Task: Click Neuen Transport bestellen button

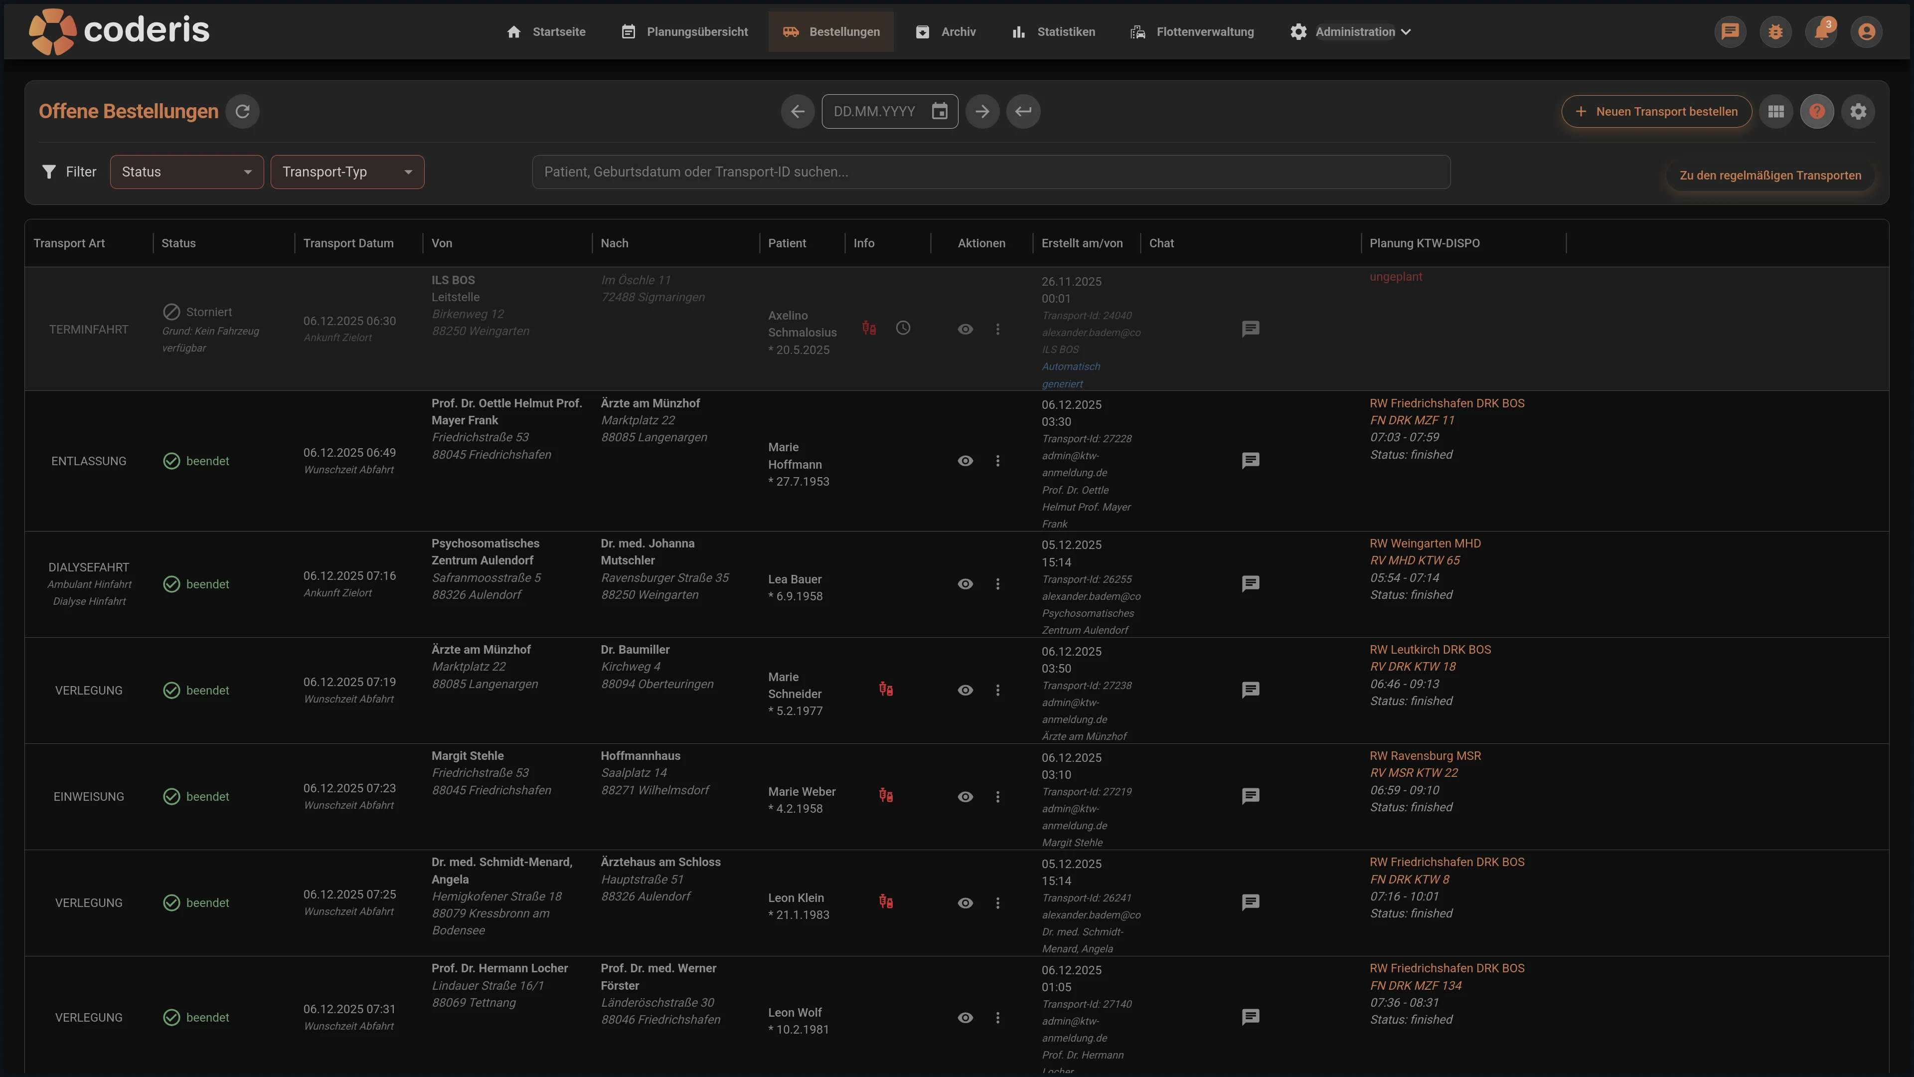Action: (x=1656, y=112)
